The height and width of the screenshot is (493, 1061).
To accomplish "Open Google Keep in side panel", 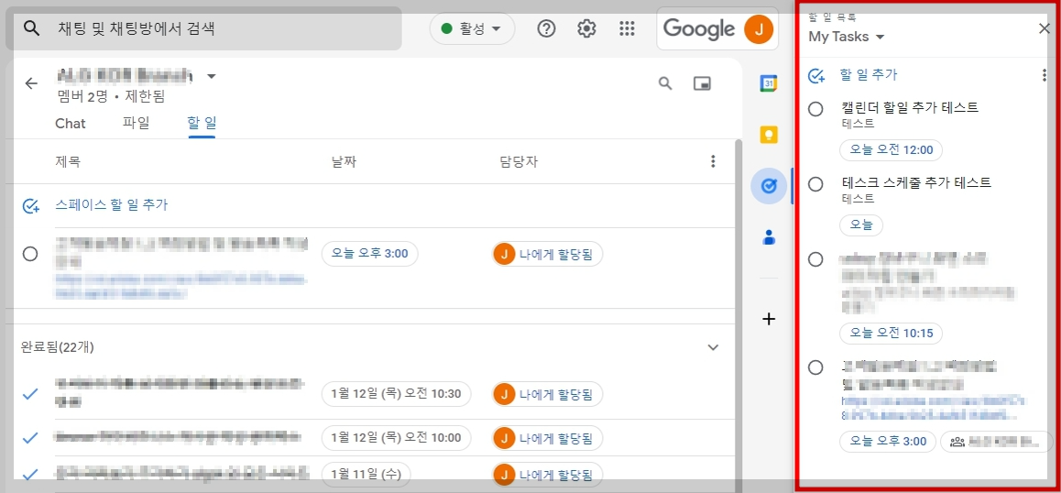I will (768, 135).
